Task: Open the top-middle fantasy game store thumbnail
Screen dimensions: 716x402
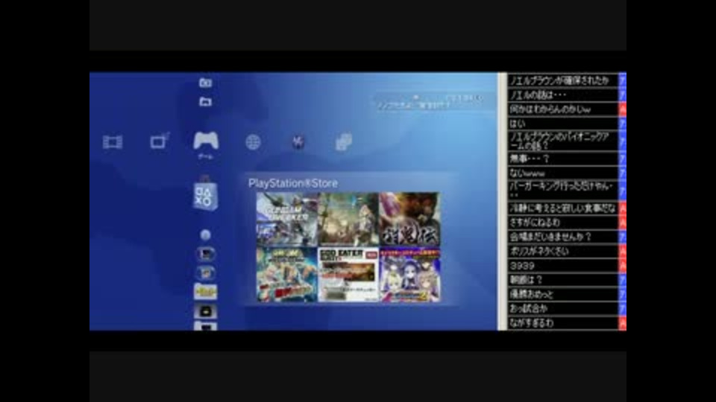Action: (348, 219)
